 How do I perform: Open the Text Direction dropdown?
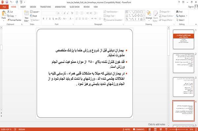click(111, 12)
